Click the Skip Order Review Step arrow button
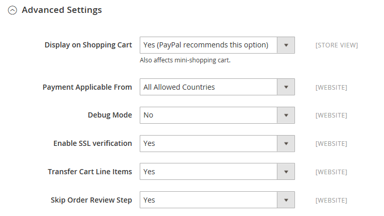 [286, 200]
